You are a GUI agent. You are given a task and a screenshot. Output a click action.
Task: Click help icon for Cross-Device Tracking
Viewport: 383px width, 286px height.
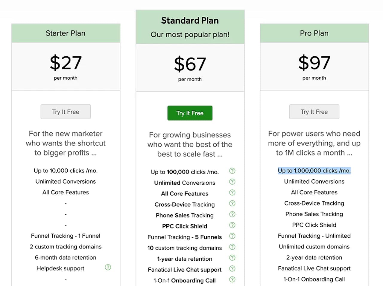pos(232,203)
